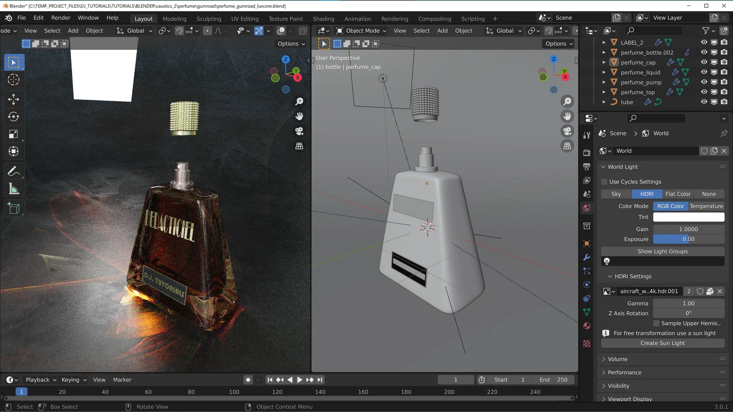The image size is (733, 412).
Task: Toggle the Sample Upper Hemisphere checkbox
Action: (656, 323)
